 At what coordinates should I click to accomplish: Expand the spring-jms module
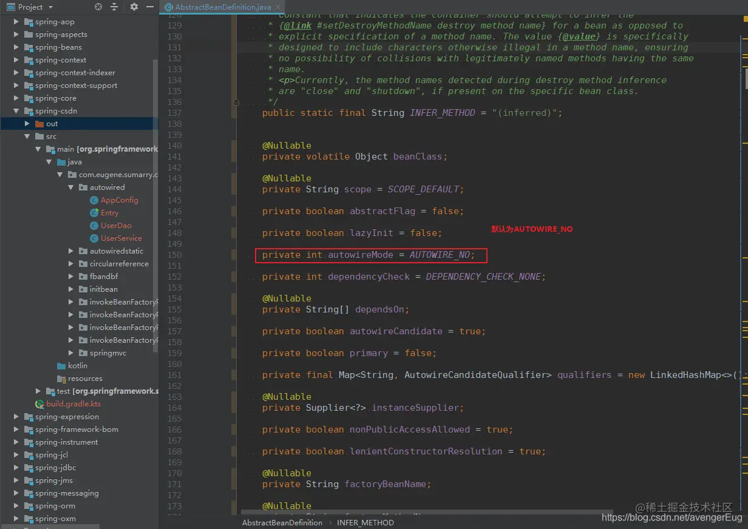[16, 480]
